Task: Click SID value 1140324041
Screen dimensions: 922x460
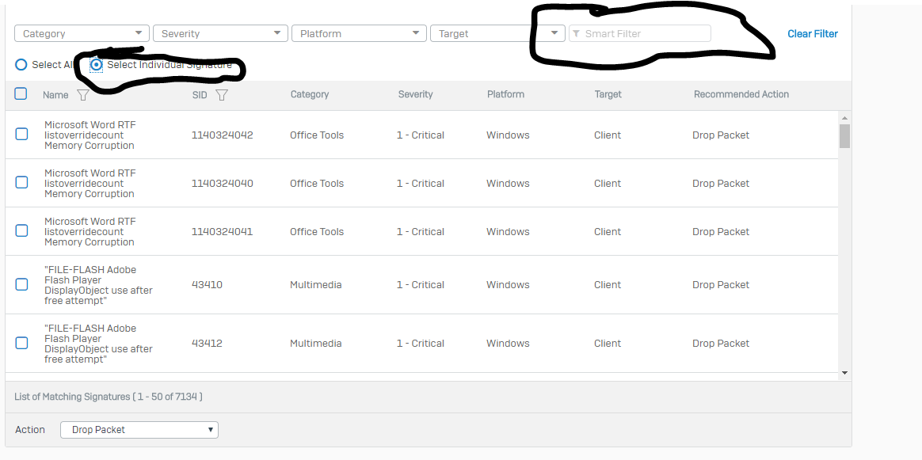Action: (x=223, y=231)
